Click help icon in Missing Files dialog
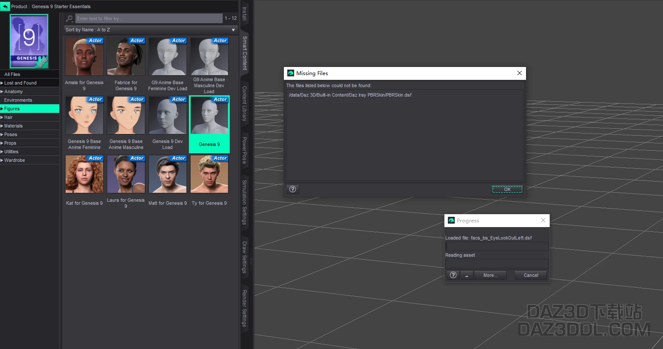663x349 pixels. (292, 189)
